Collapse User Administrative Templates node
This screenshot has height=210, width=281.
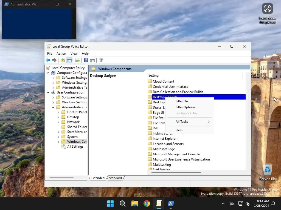point(53,107)
